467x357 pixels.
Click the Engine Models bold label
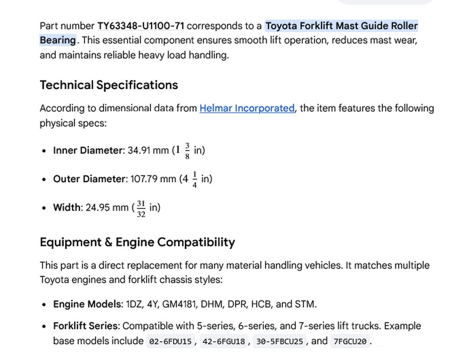click(x=87, y=304)
